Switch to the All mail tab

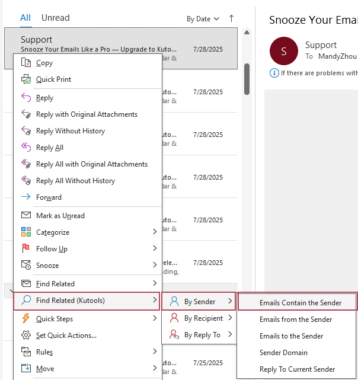(x=25, y=18)
